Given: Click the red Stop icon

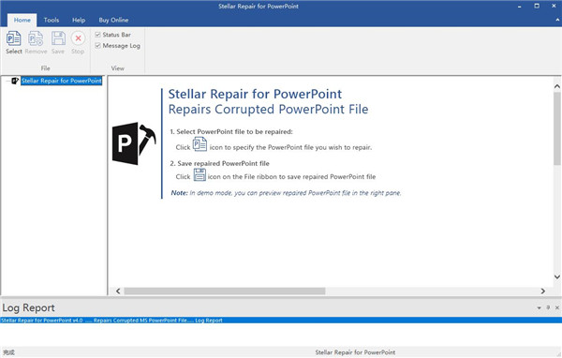Looking at the screenshot, I should [78, 38].
